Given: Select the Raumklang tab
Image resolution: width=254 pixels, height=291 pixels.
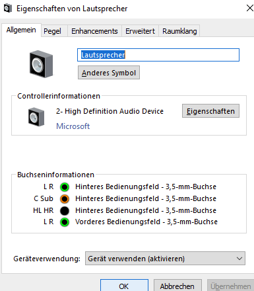Looking at the screenshot, I should click(179, 31).
